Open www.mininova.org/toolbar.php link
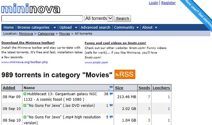Viewport: 212px width, 125px height. coord(24,62)
